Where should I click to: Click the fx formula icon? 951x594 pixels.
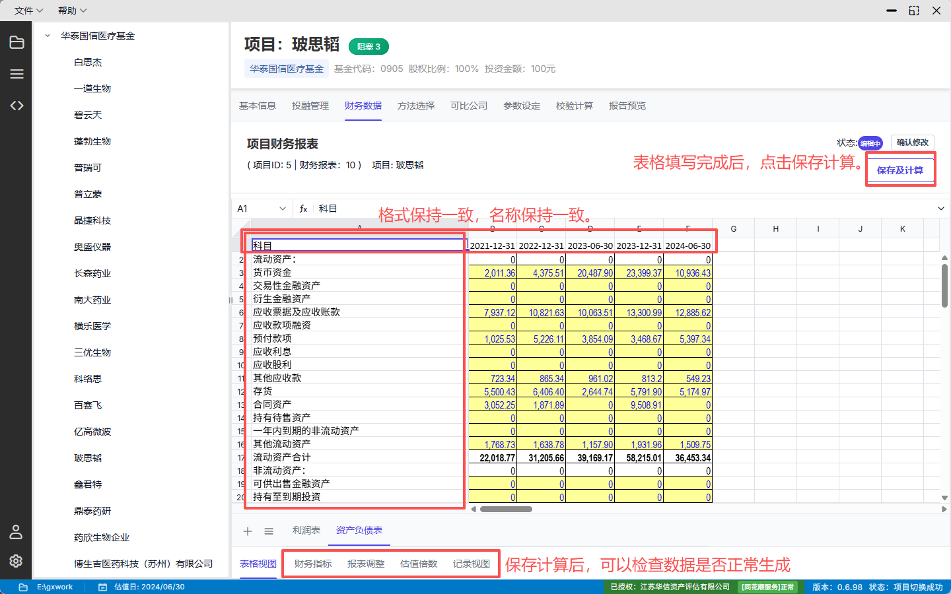[303, 209]
